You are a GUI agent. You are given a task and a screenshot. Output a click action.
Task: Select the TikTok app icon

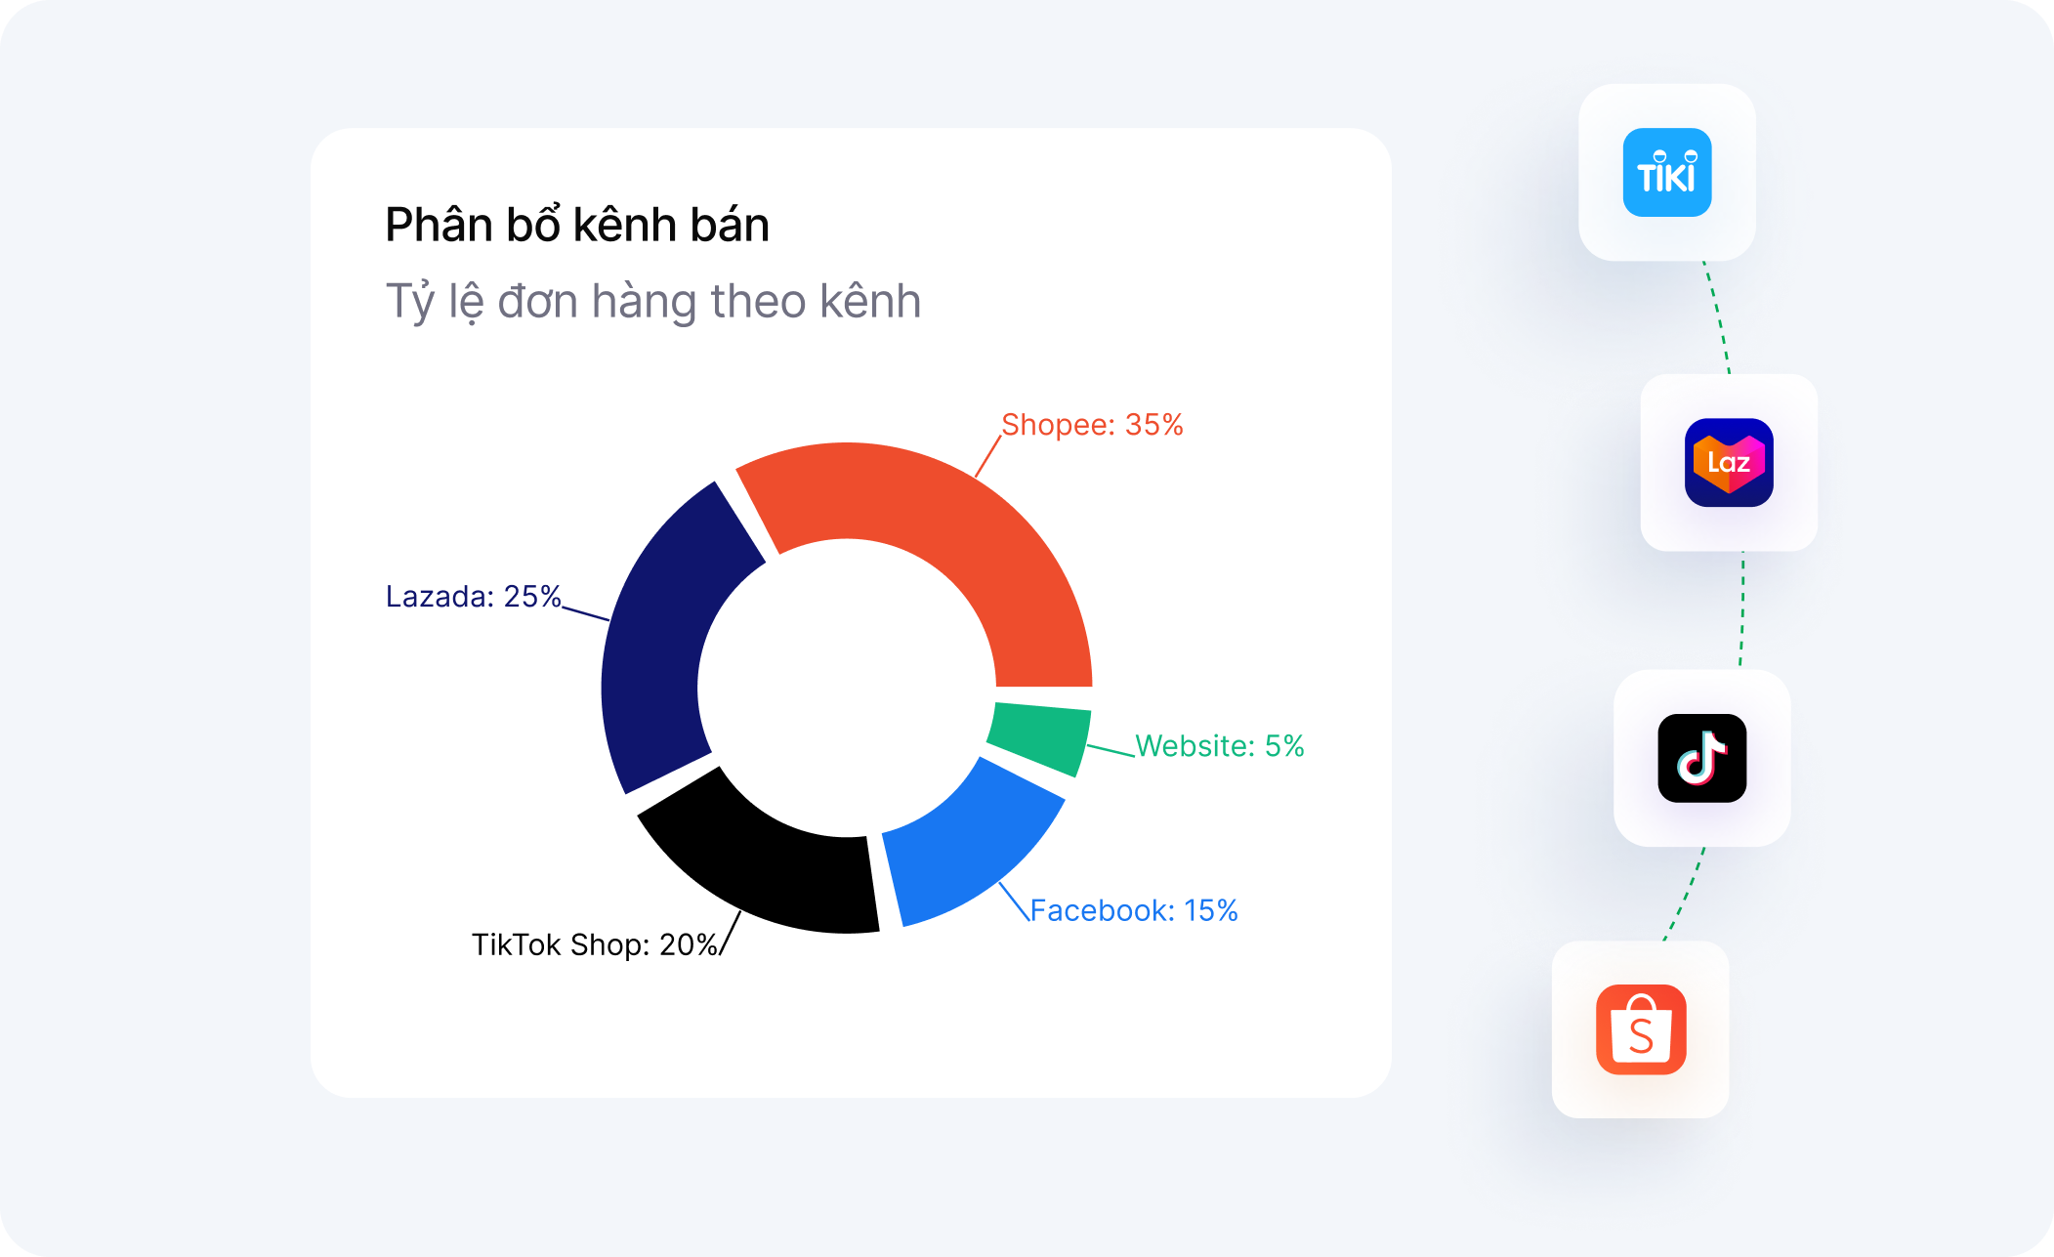tap(1701, 758)
